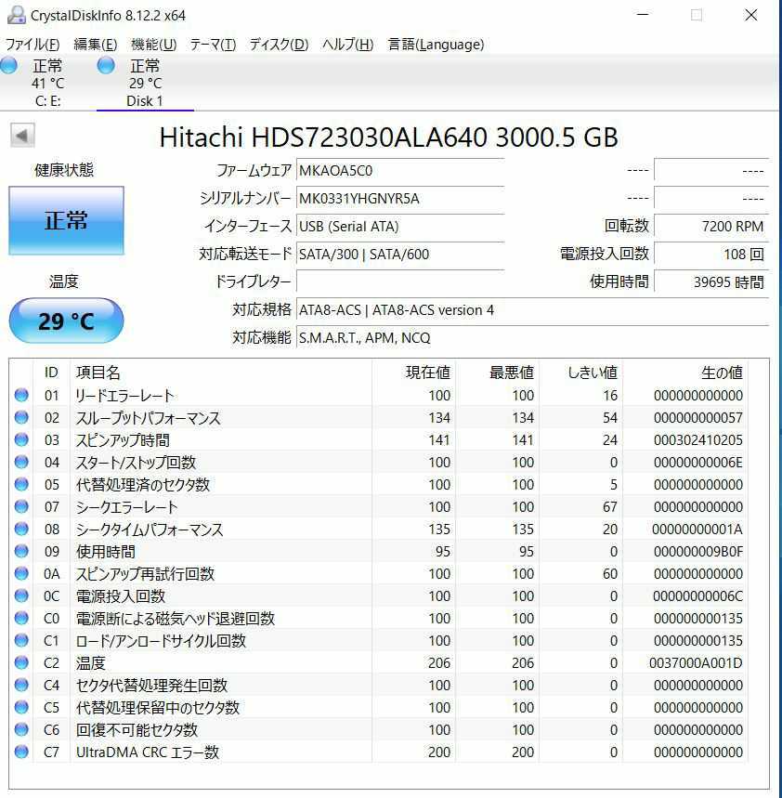Screen dimensions: 782x798
Task: Select the 電源断による磁気ヘッド退避回数 row
Action: coord(379,619)
